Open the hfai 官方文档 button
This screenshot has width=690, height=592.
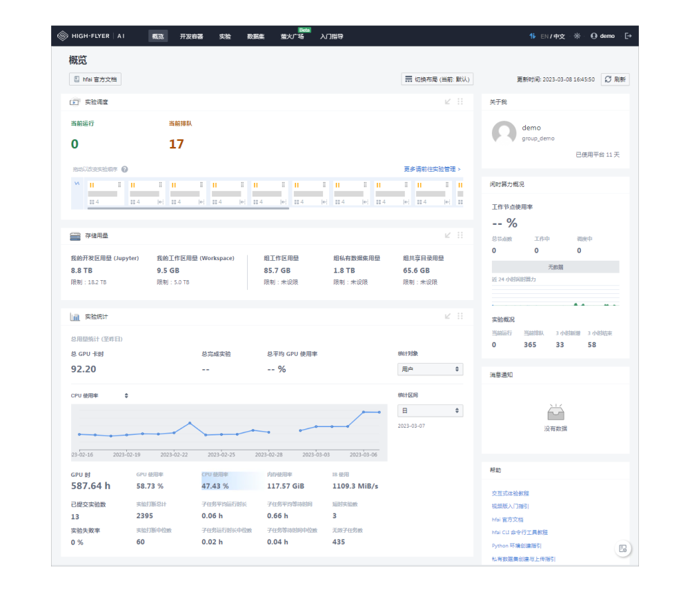click(x=93, y=79)
